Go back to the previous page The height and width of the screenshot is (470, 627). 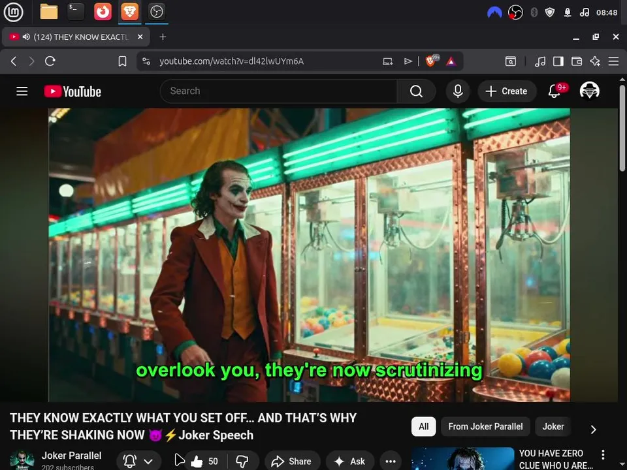(14, 61)
